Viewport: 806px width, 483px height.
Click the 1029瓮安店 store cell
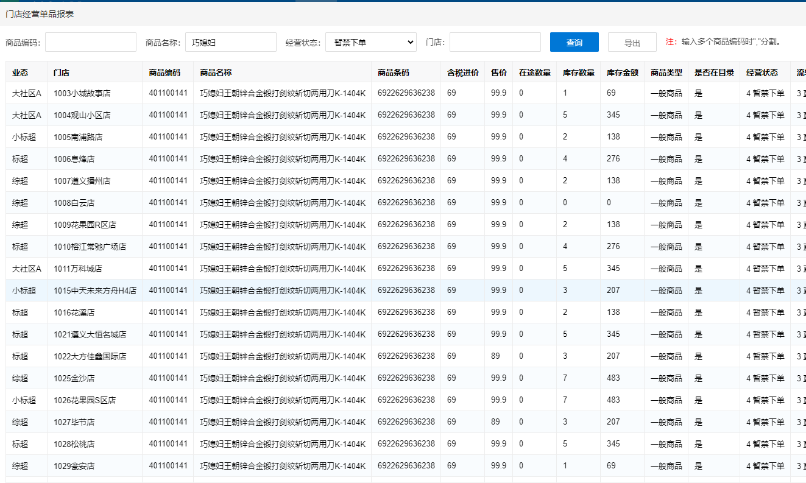coord(74,466)
